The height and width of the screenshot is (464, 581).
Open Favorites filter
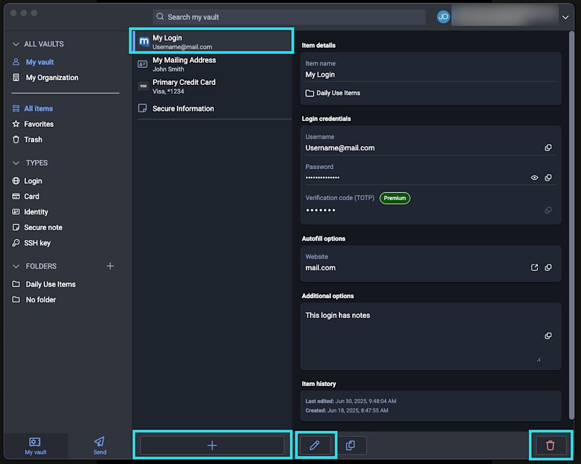coord(38,124)
